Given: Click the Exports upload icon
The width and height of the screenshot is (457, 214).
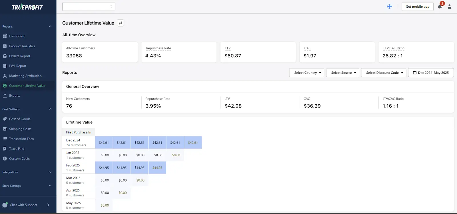Looking at the screenshot, I should [x=5, y=96].
